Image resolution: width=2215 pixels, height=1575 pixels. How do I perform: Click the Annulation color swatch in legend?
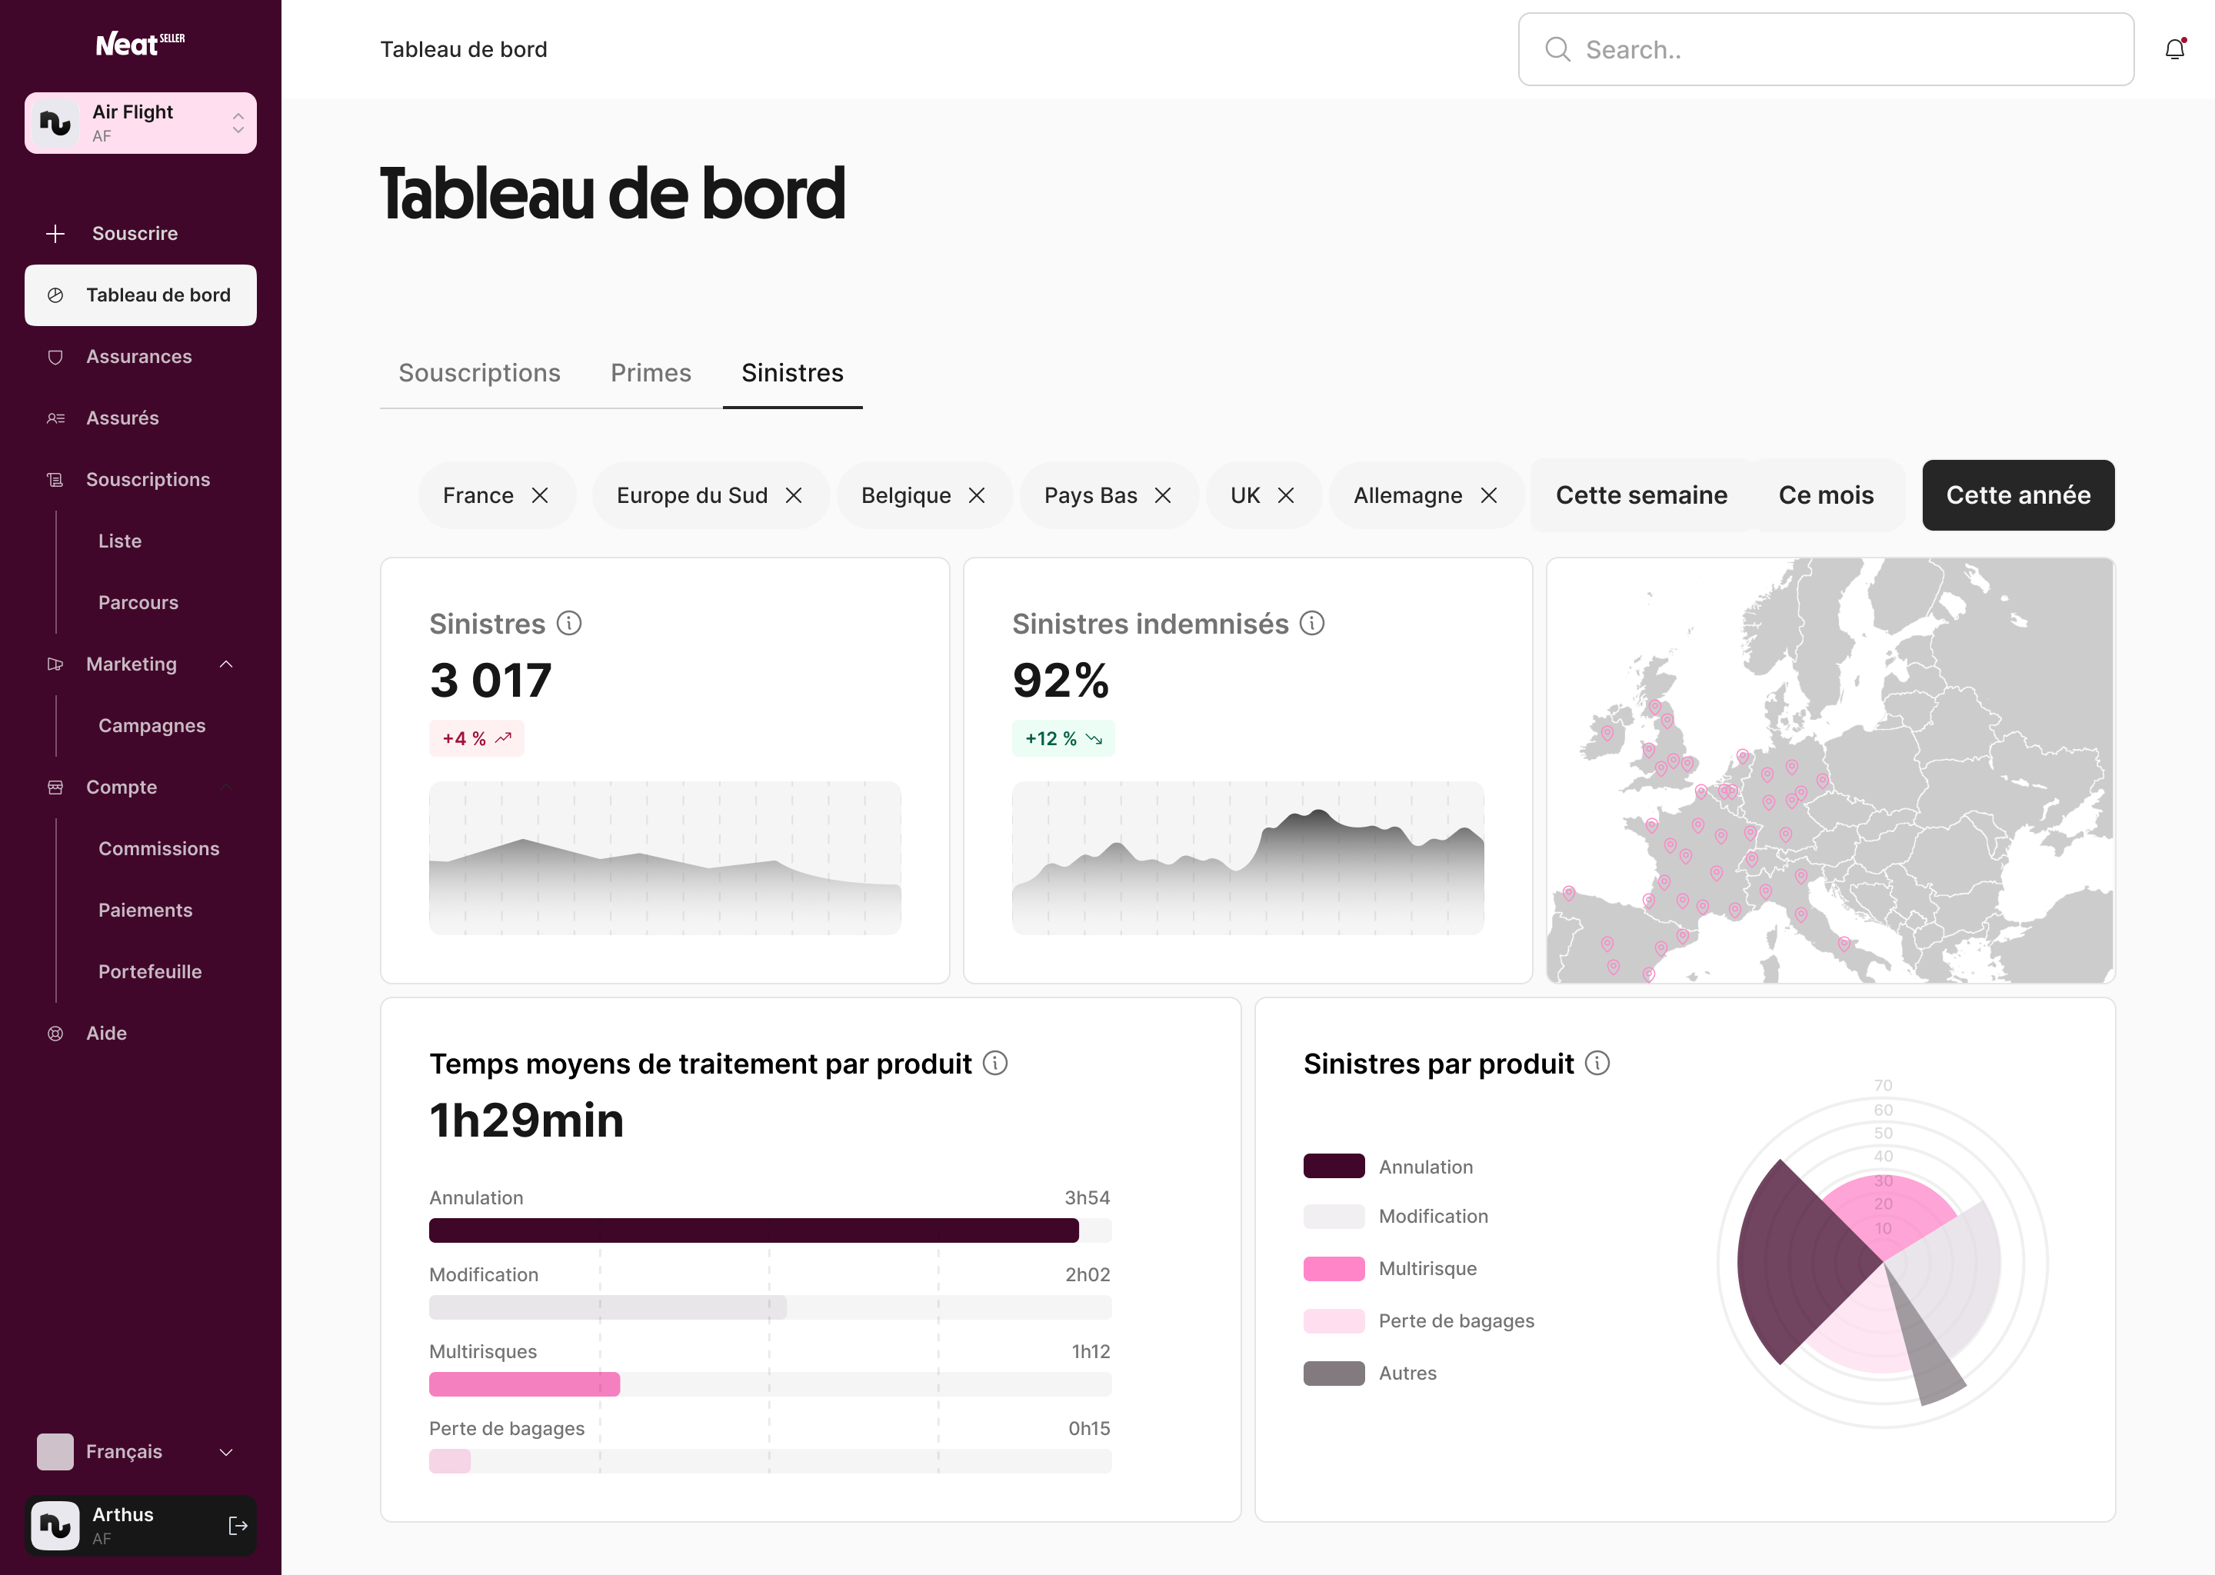coord(1335,1167)
